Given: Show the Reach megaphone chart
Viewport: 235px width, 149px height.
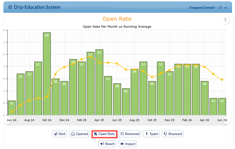Looking at the screenshot, I should click(107, 144).
